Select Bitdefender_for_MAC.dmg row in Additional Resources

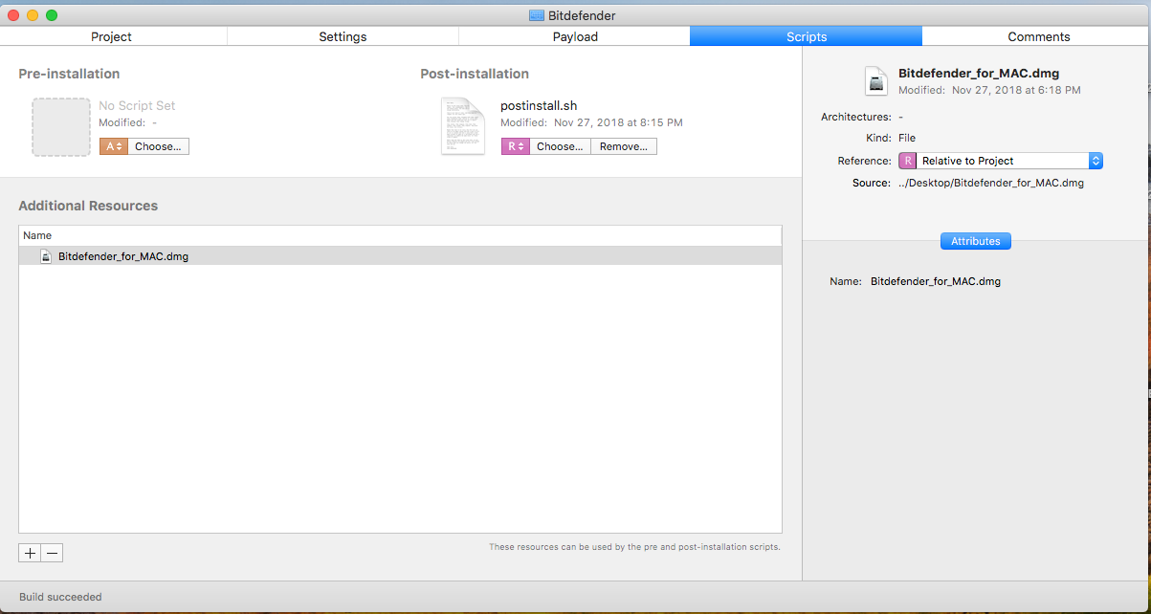pos(400,256)
